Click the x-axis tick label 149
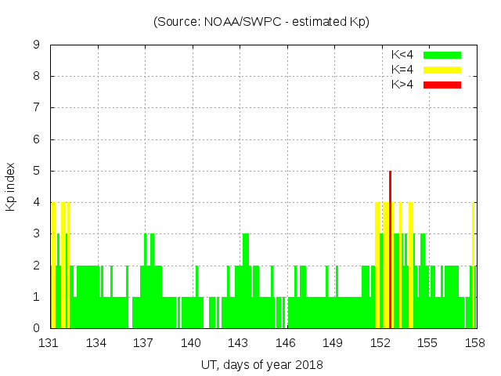 (333, 343)
